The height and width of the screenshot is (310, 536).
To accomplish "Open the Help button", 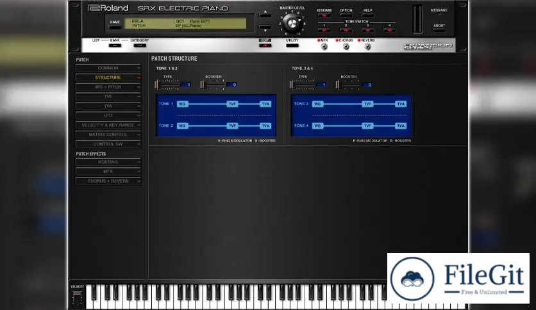I will (368, 15).
